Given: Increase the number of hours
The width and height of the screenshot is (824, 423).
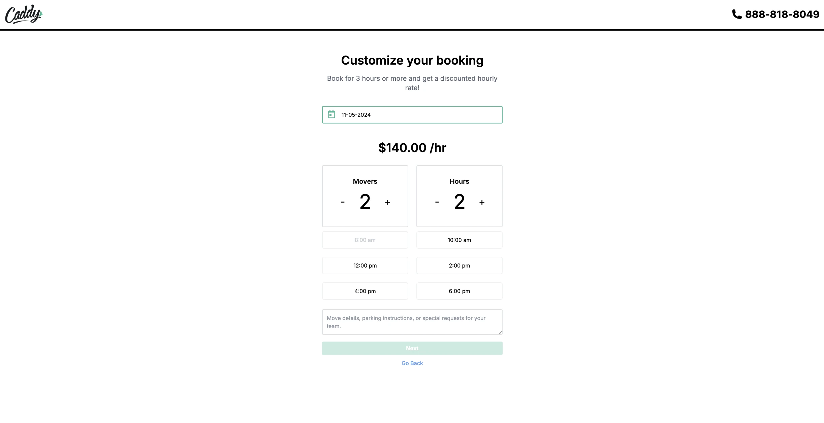Looking at the screenshot, I should point(482,202).
